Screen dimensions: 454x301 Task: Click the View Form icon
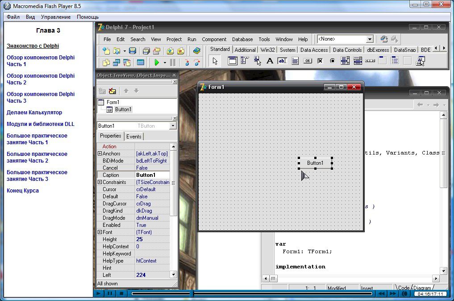117,62
